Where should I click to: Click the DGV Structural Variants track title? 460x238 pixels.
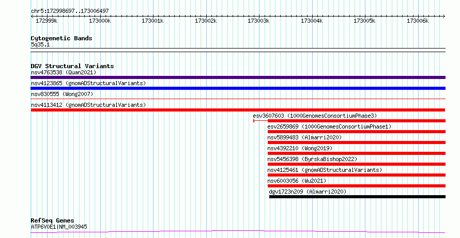coord(72,66)
